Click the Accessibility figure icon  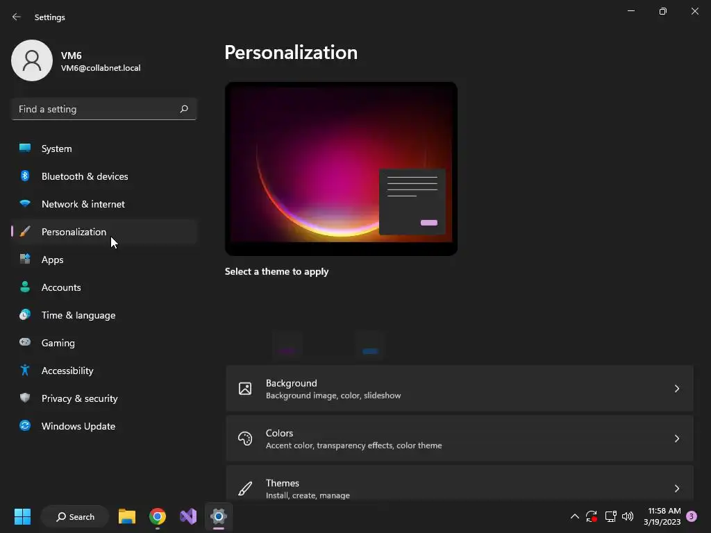coord(25,370)
